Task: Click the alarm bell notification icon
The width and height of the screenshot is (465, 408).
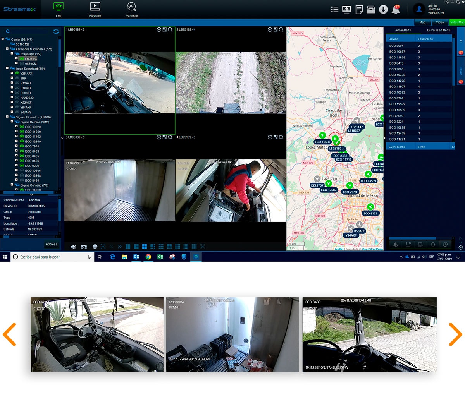Action: pyautogui.click(x=396, y=10)
